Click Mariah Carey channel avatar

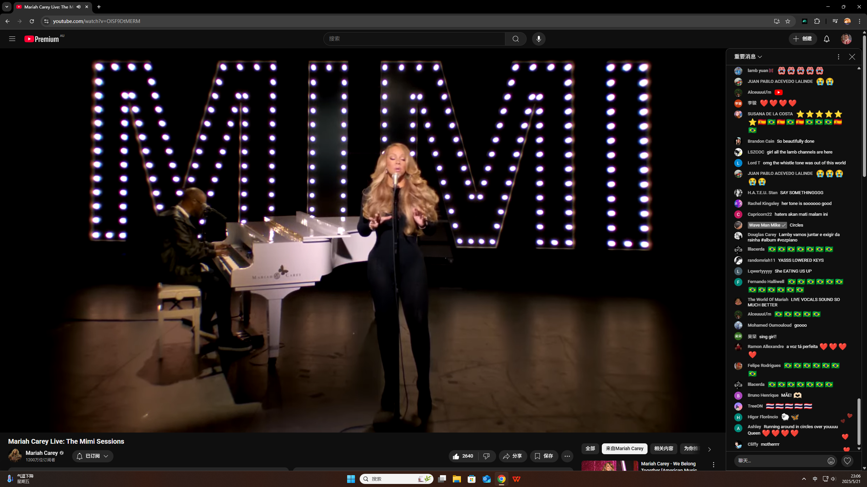pyautogui.click(x=15, y=456)
